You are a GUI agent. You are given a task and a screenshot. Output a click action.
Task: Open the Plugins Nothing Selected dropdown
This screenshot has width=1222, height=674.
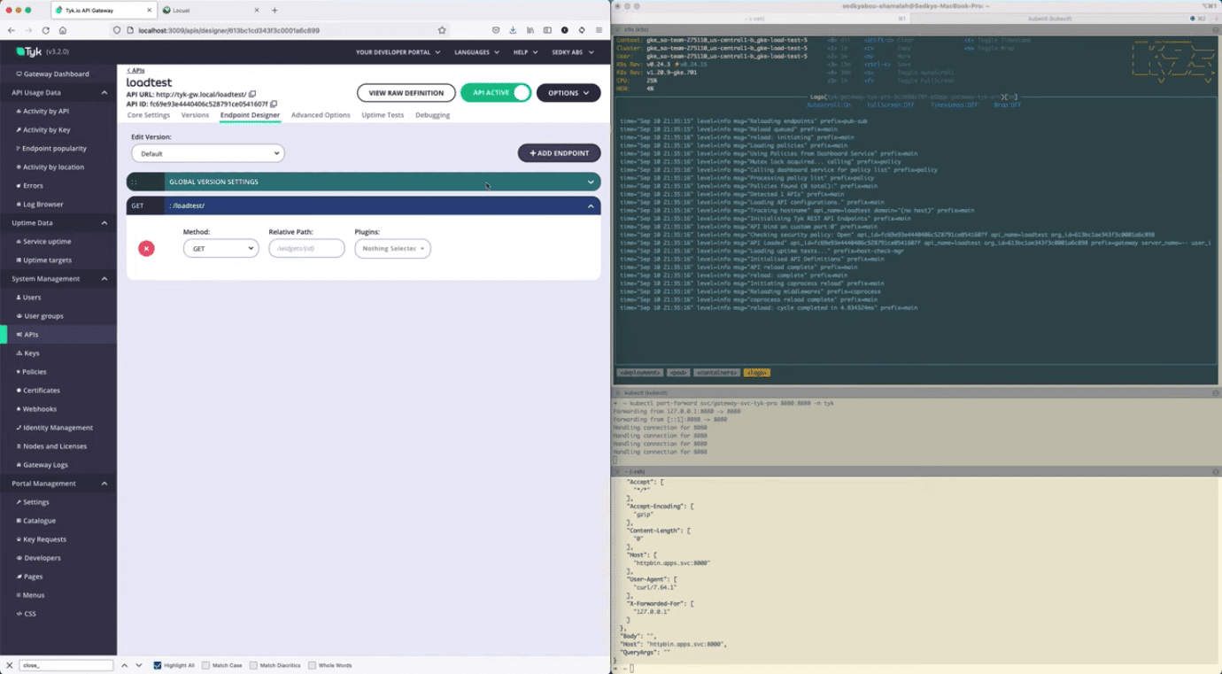coord(392,249)
